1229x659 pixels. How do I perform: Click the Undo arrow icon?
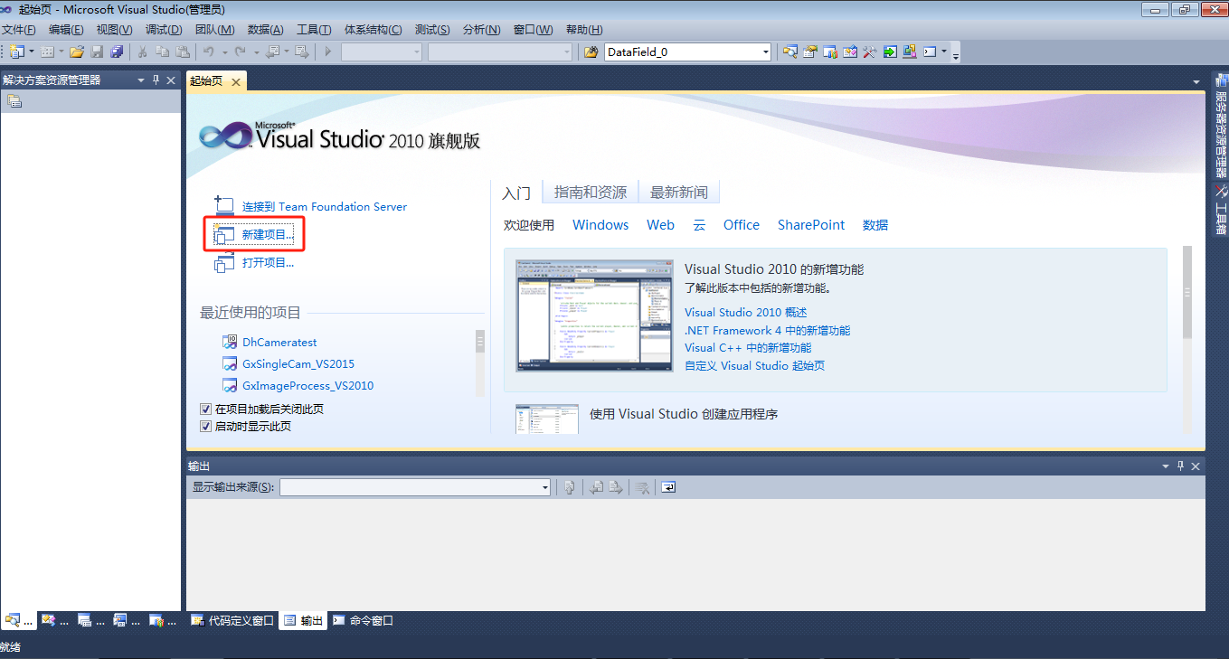point(209,52)
